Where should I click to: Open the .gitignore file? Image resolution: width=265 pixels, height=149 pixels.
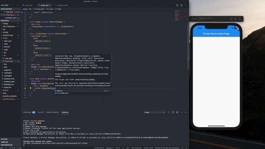[x=7, y=70]
